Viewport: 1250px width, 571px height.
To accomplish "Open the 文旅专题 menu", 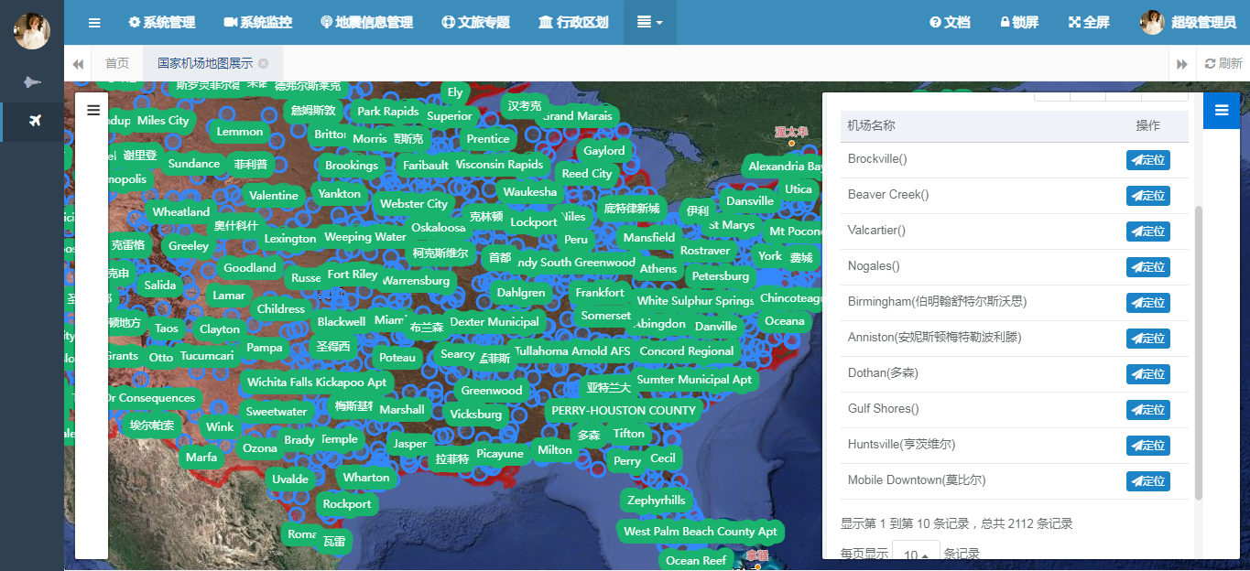I will pos(475,22).
